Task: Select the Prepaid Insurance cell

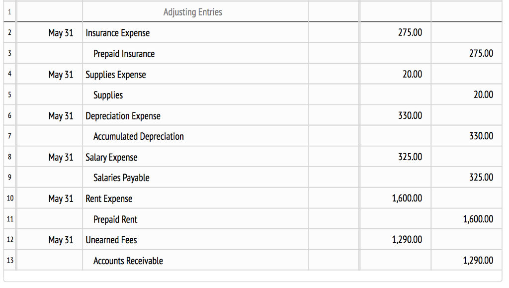Action: [124, 53]
